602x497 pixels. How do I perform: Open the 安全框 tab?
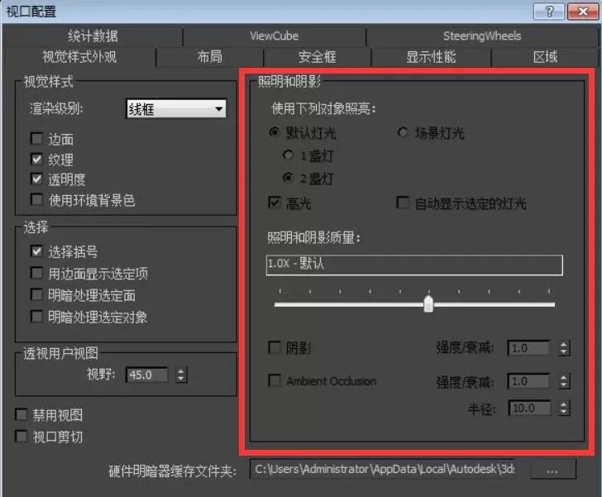tap(318, 57)
